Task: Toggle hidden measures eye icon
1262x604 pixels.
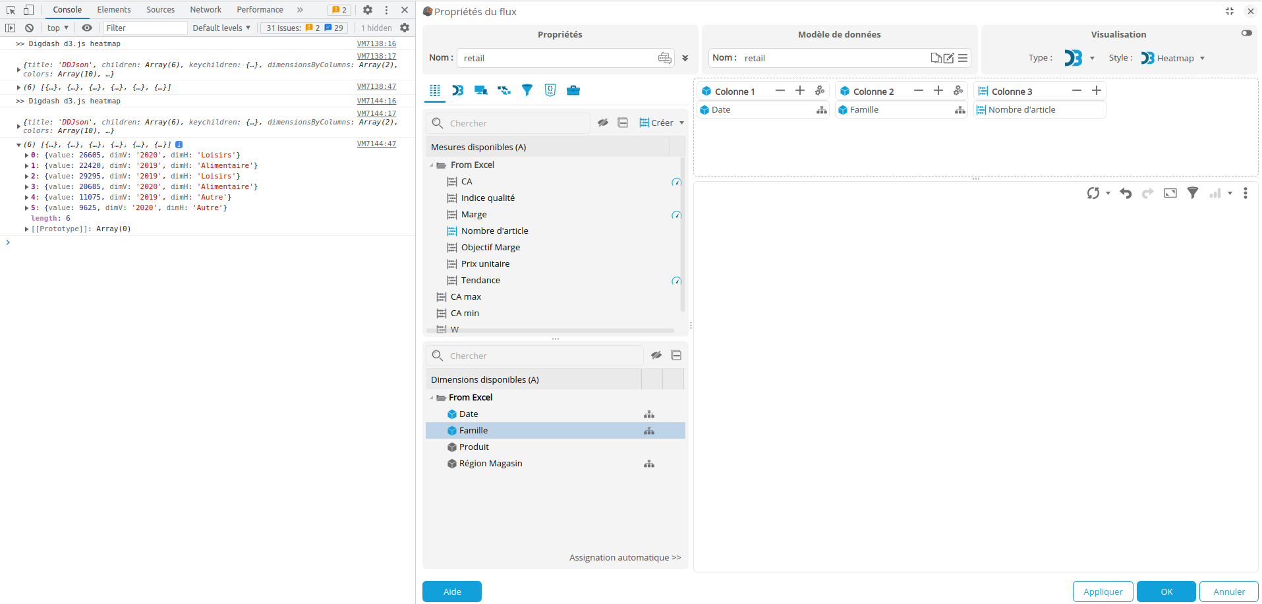Action: (602, 123)
